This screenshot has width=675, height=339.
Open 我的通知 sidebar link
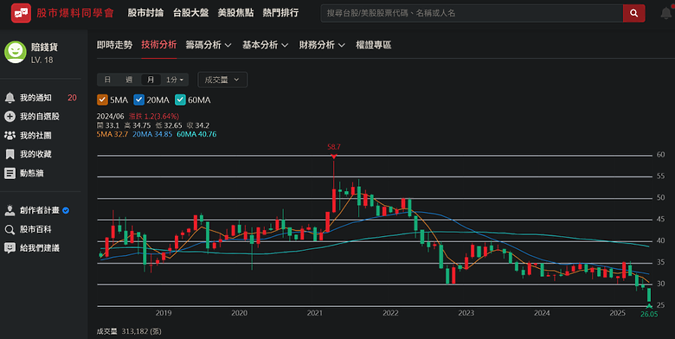tap(35, 98)
